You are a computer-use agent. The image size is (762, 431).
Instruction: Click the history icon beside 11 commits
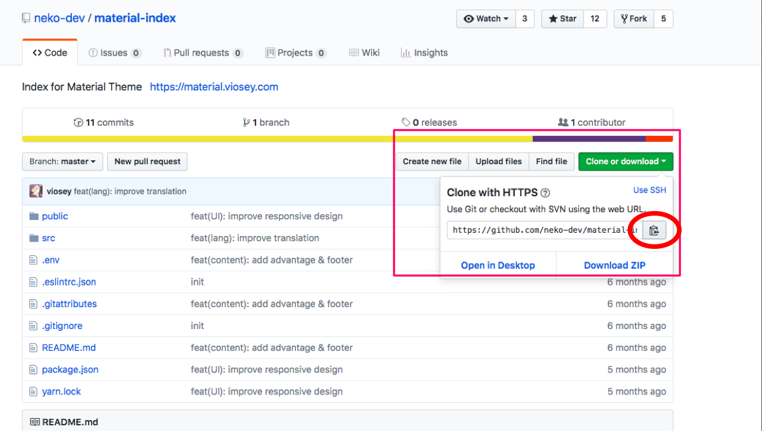[x=78, y=123]
